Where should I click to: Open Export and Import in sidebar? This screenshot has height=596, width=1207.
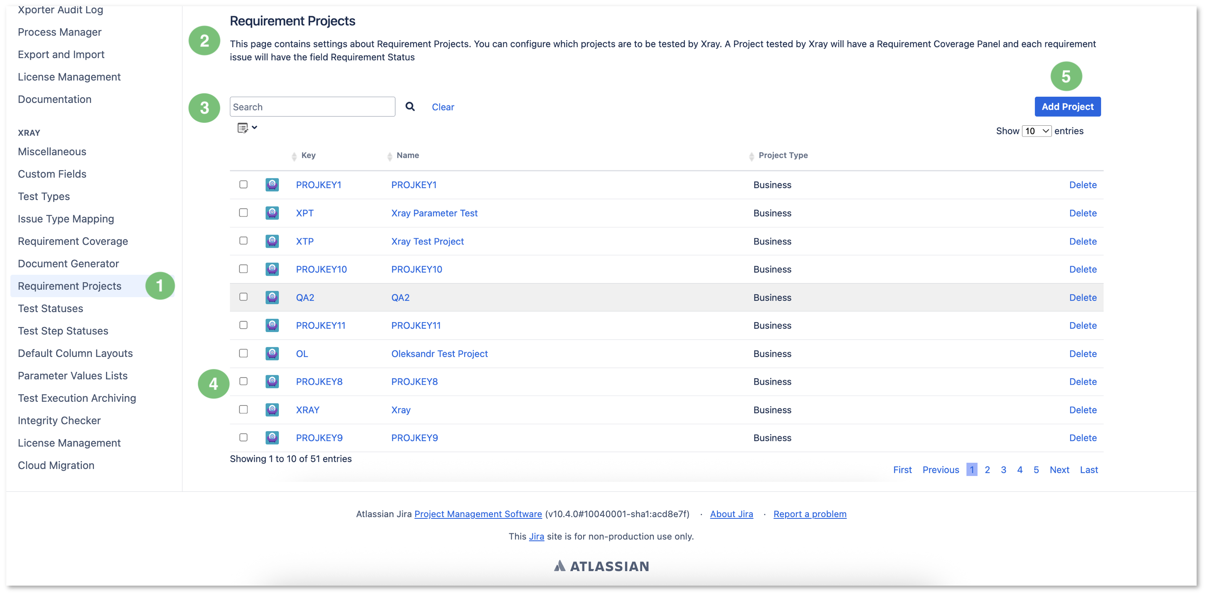click(61, 55)
